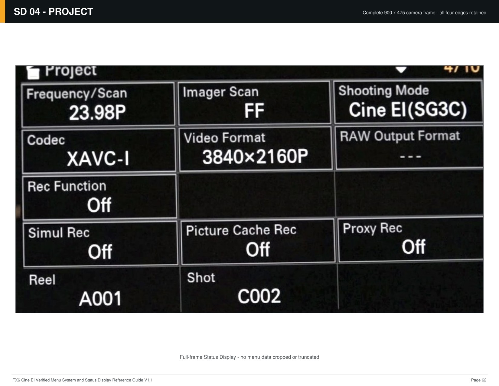
Task: Click the FX6 Cine EI guide footer title
Action: pos(83,380)
